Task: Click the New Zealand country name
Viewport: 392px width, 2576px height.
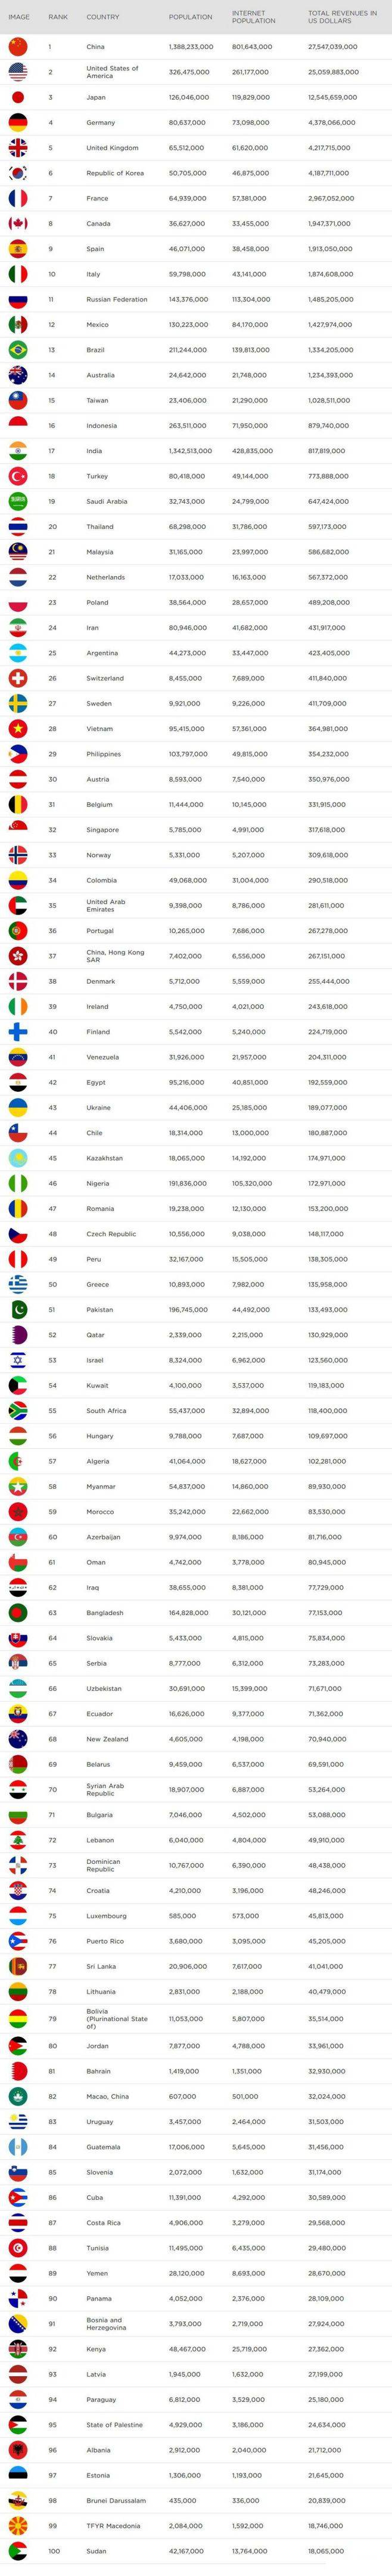Action: point(105,1739)
